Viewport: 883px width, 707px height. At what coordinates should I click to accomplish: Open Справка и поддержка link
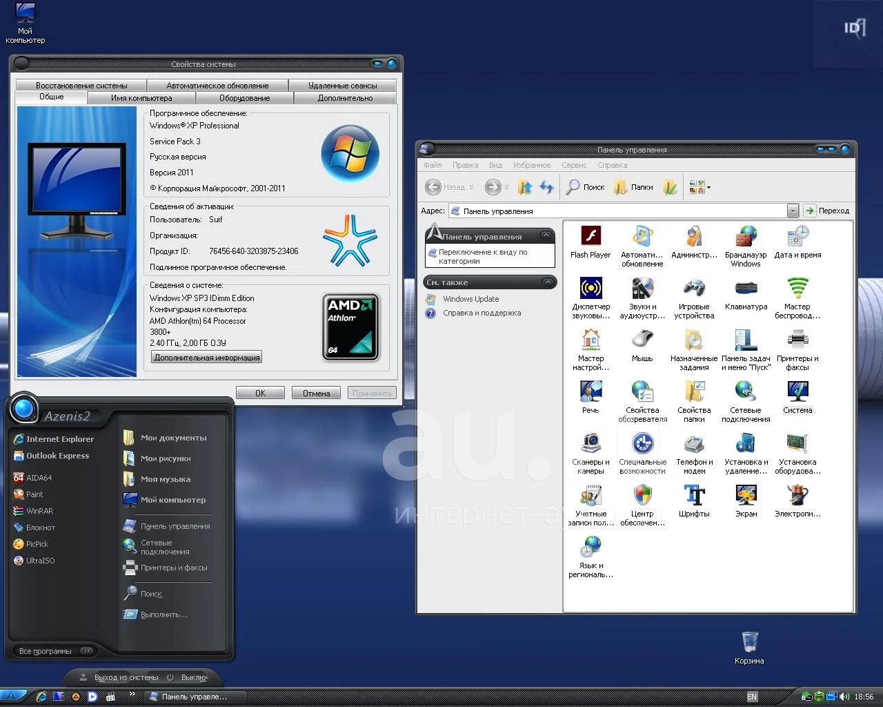click(x=482, y=313)
